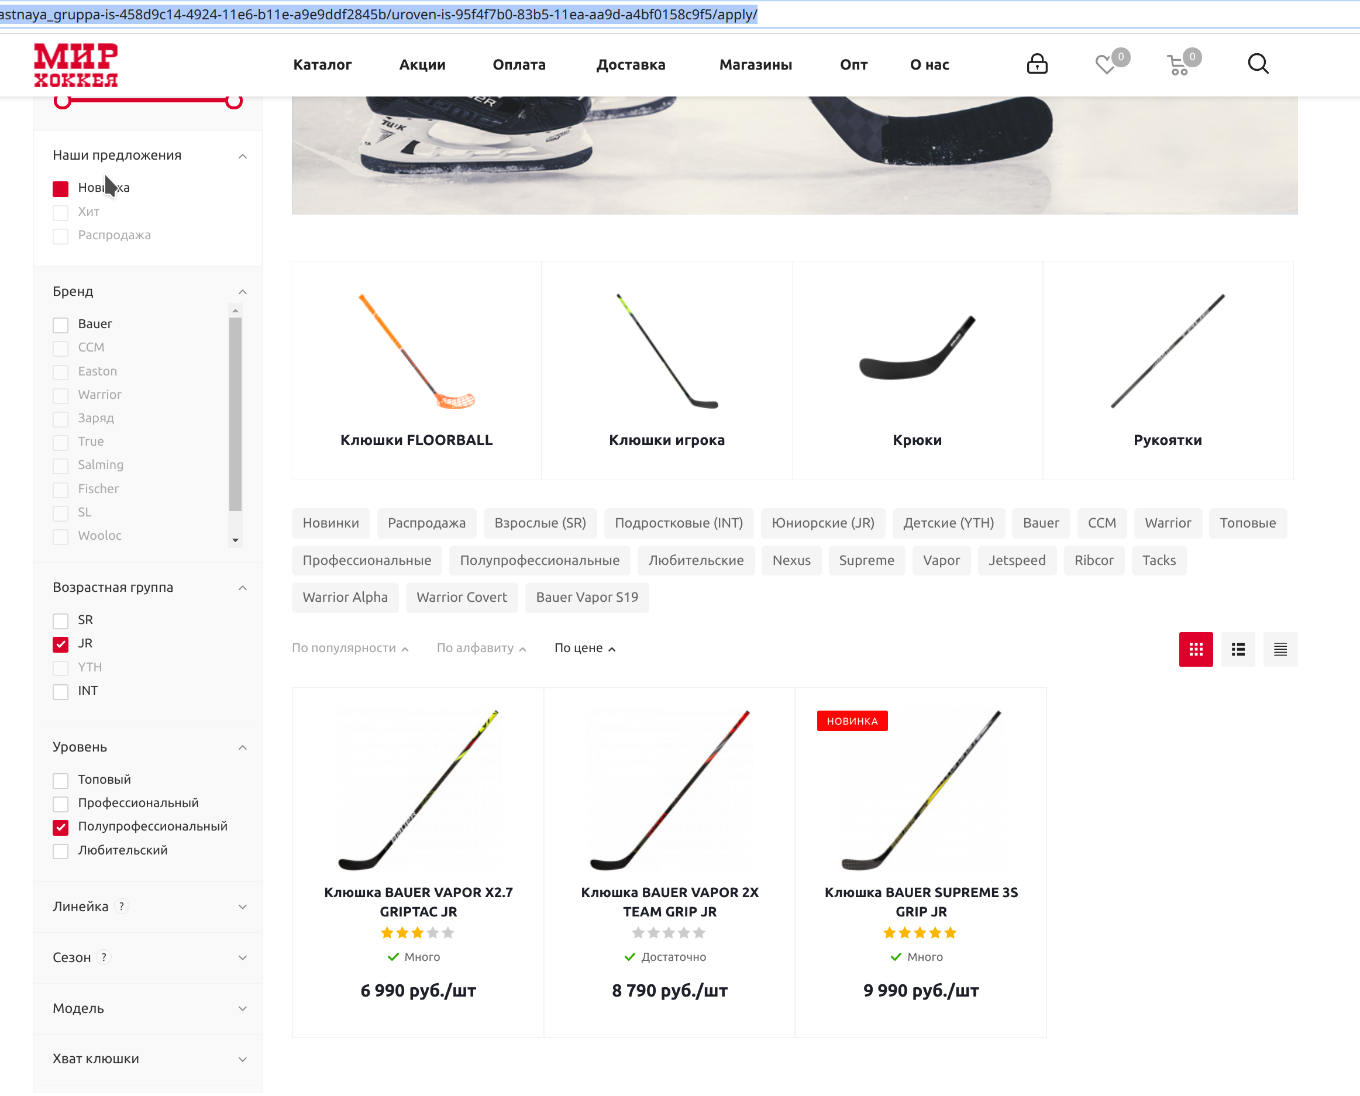Expand the Хват клюшки filter section
Image resolution: width=1360 pixels, height=1096 pixels.
coord(149,1059)
